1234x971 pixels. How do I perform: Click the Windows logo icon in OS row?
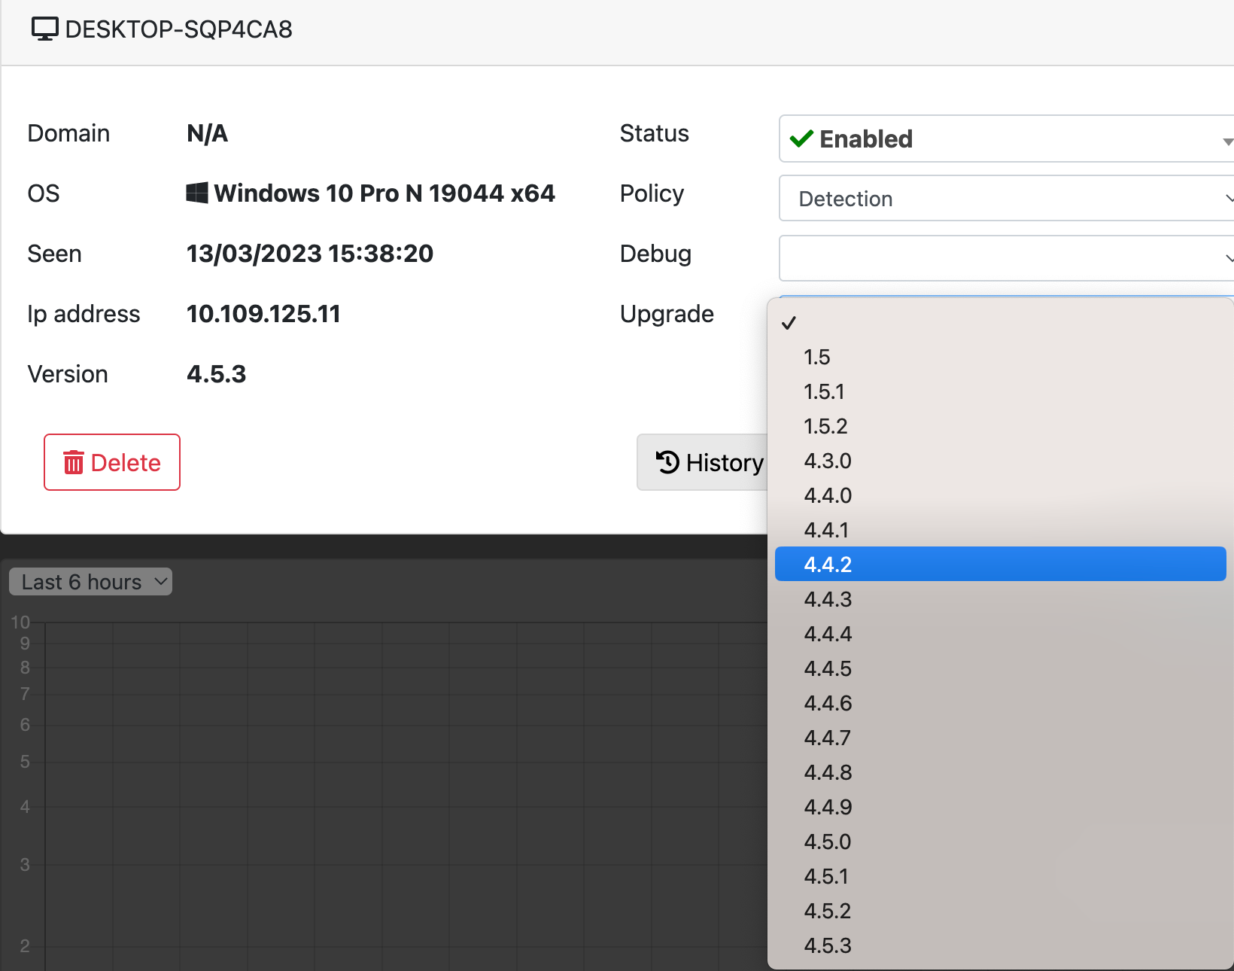[x=197, y=193]
